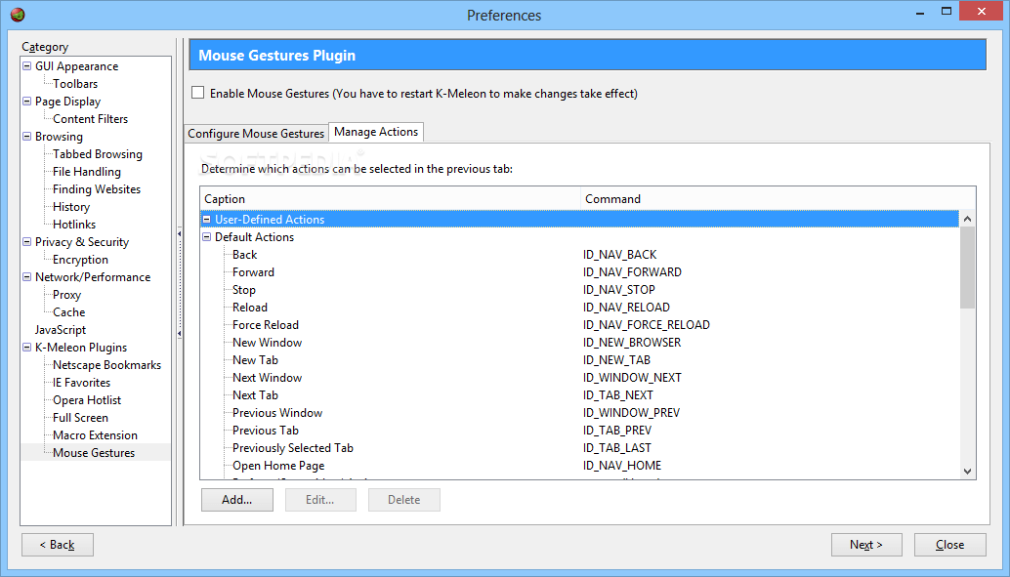Go to the previous page with < Back
Image resolution: width=1010 pixels, height=577 pixels.
[58, 545]
